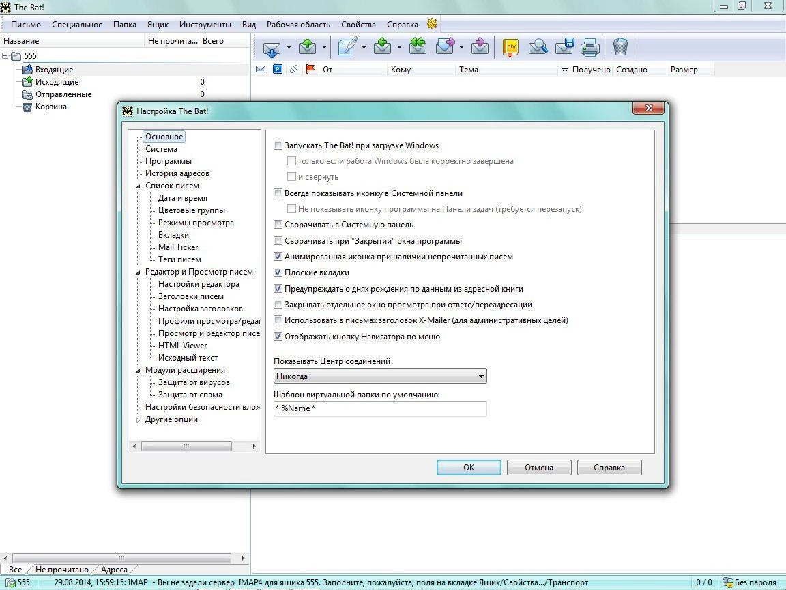Select the Корзина trash folder icon
786x590 pixels.
(x=27, y=107)
